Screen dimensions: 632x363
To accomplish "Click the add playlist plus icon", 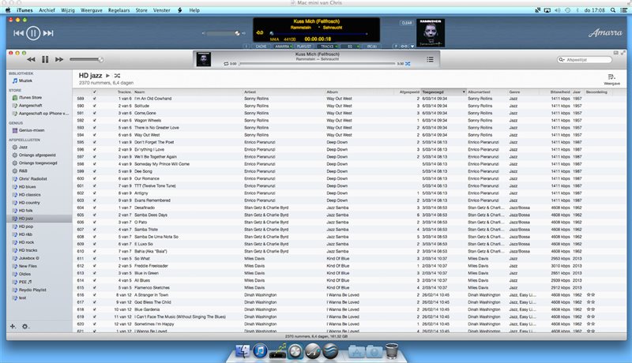I will (12, 326).
